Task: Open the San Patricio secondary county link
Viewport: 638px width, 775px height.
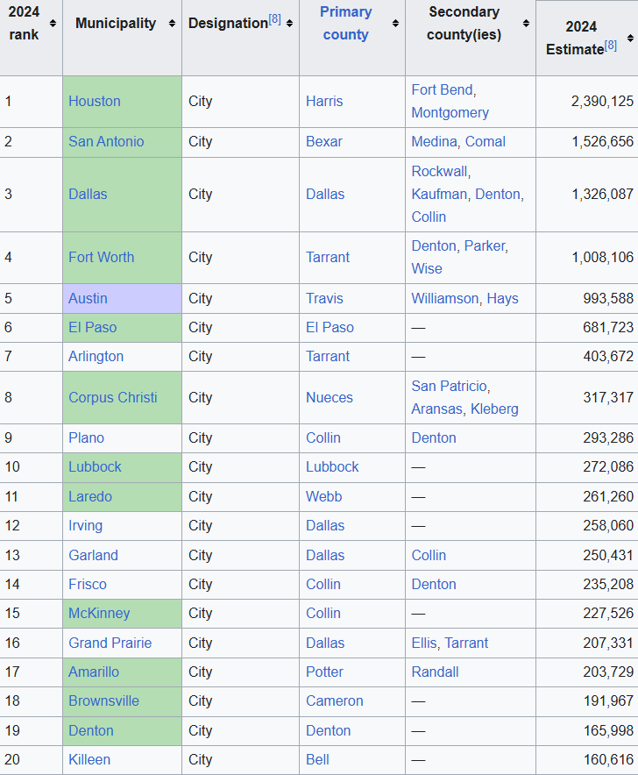Action: pyautogui.click(x=450, y=386)
